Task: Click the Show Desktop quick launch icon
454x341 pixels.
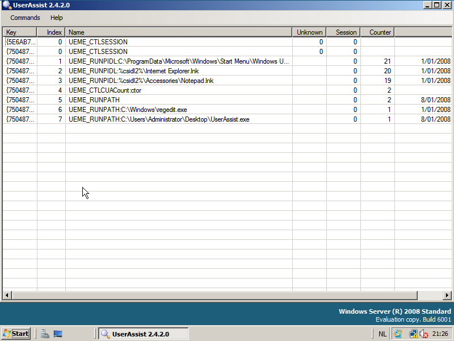Action: click(x=57, y=334)
